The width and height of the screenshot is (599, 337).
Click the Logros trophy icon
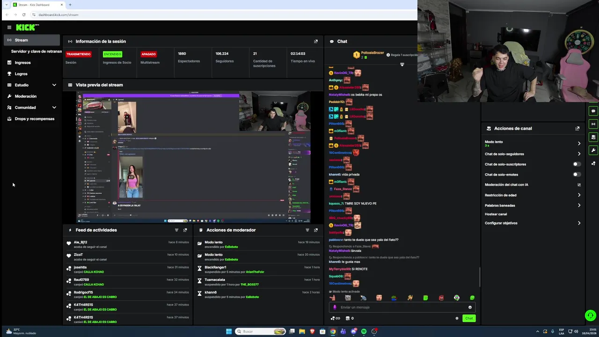[10, 74]
